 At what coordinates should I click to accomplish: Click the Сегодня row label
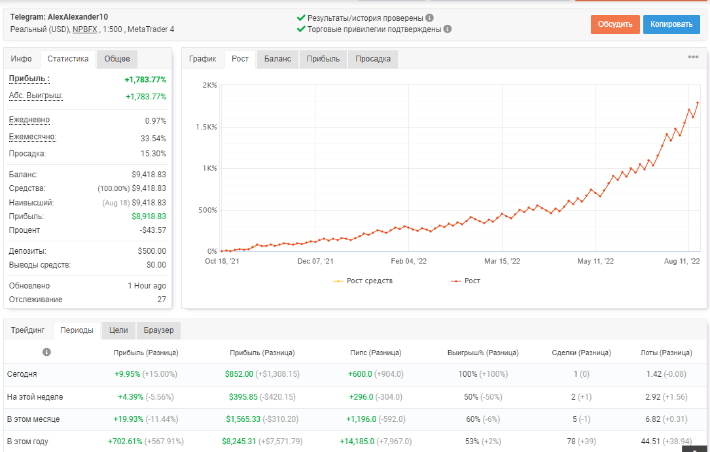[22, 374]
